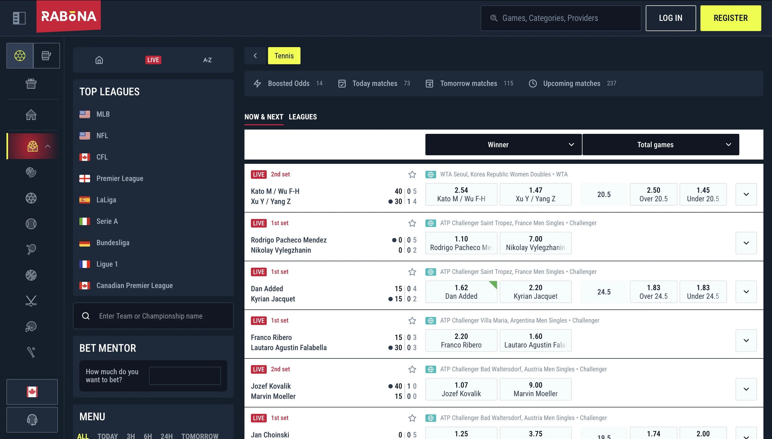Open the Canada flag country selector
The height and width of the screenshot is (439, 772).
(32, 392)
